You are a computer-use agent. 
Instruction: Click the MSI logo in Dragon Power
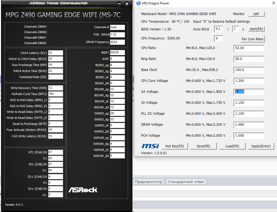[x=150, y=146]
